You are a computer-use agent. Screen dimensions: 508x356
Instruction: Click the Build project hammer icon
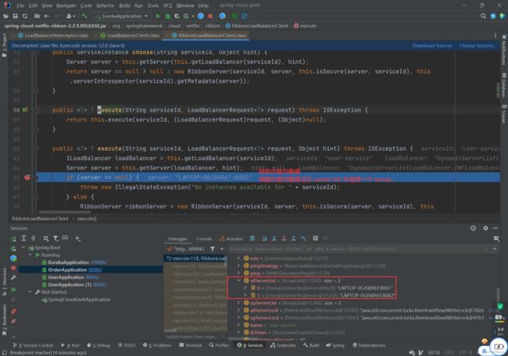click(84, 16)
